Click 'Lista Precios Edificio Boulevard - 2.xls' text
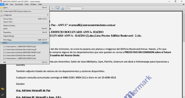The image size is (185, 98). tap(118, 36)
